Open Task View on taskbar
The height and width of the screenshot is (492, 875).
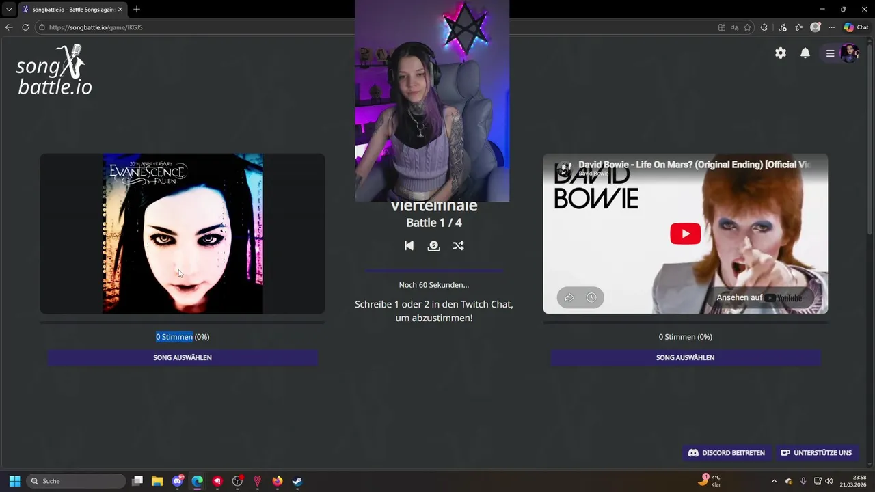point(137,481)
